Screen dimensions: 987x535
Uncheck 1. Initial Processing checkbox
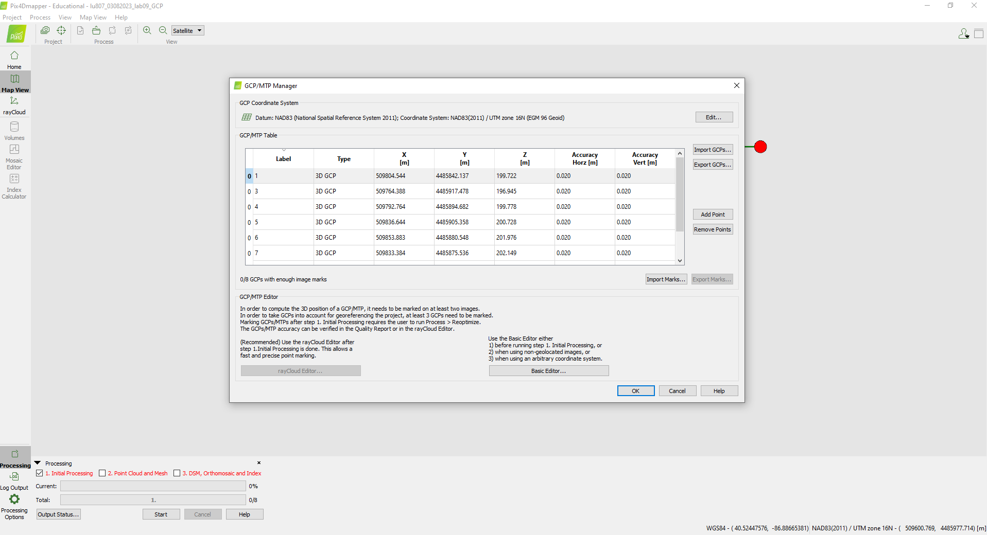tap(40, 473)
